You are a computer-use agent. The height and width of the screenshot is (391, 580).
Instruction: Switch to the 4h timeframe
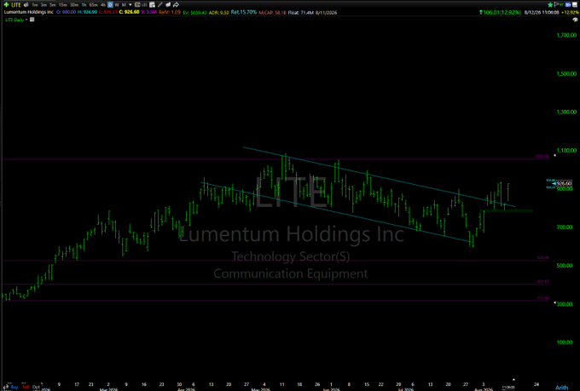tap(103, 5)
